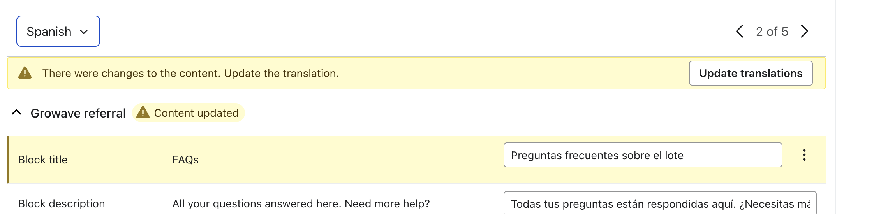
Task: Click the Block title row label
Action: click(43, 160)
